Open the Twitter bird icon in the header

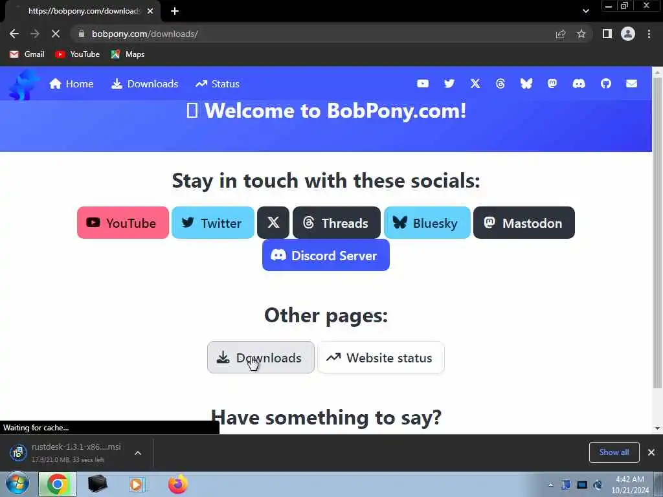coord(449,83)
